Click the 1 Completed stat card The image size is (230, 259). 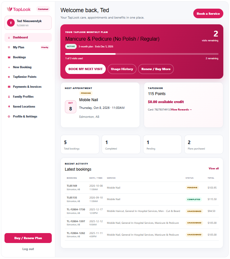[x=121, y=144]
